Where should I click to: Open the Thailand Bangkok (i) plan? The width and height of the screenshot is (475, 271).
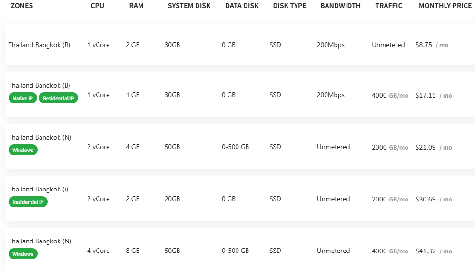tap(38, 189)
